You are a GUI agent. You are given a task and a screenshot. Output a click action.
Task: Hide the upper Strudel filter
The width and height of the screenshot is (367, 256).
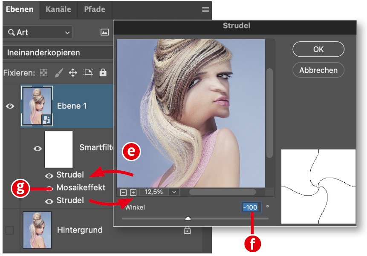coord(49,176)
